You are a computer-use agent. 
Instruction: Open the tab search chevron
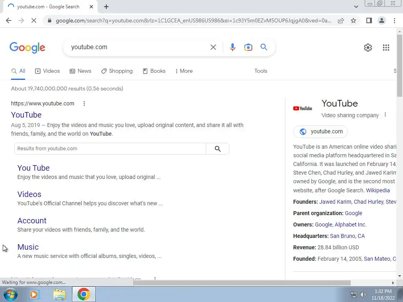[356, 7]
